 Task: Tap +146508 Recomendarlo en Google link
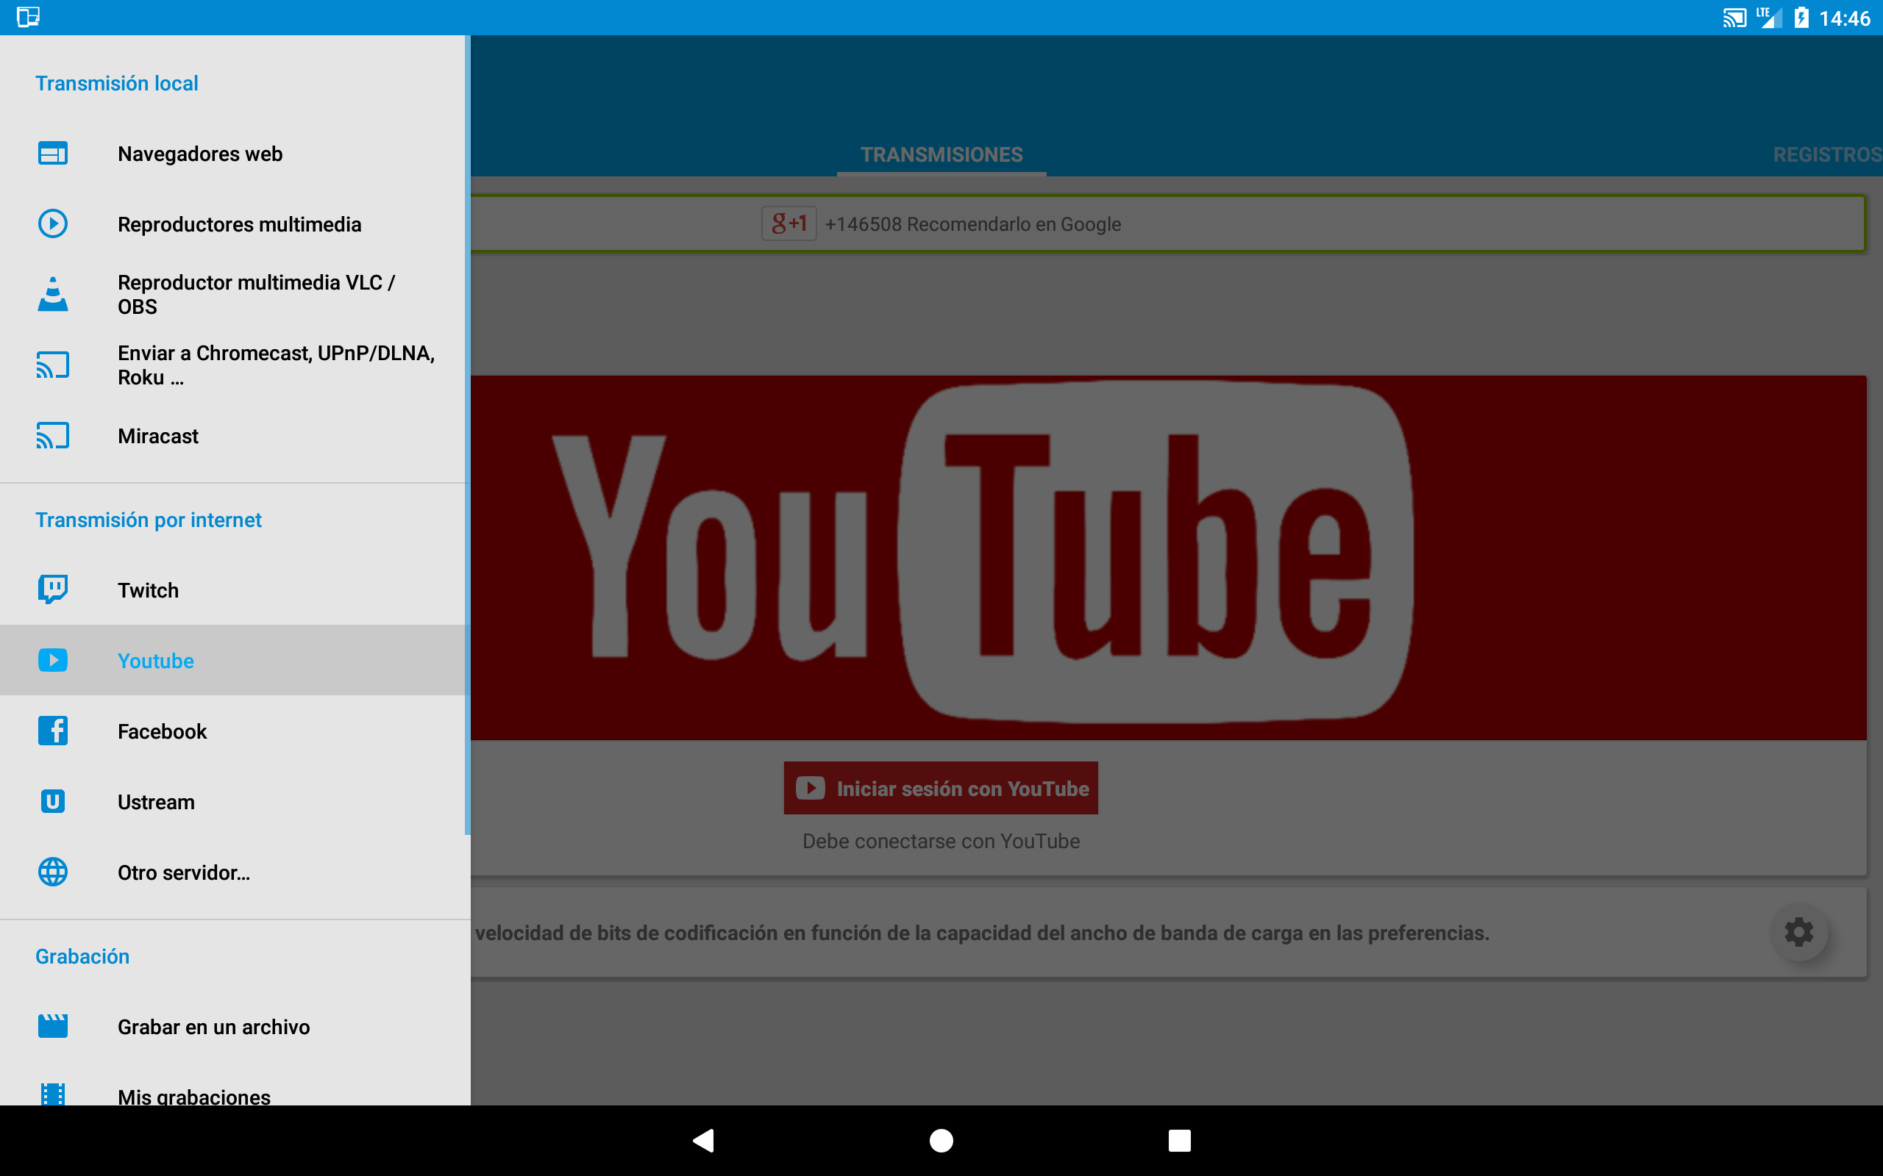click(x=972, y=224)
